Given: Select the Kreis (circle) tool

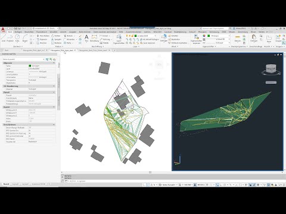Looking at the screenshot, I should (17, 38).
